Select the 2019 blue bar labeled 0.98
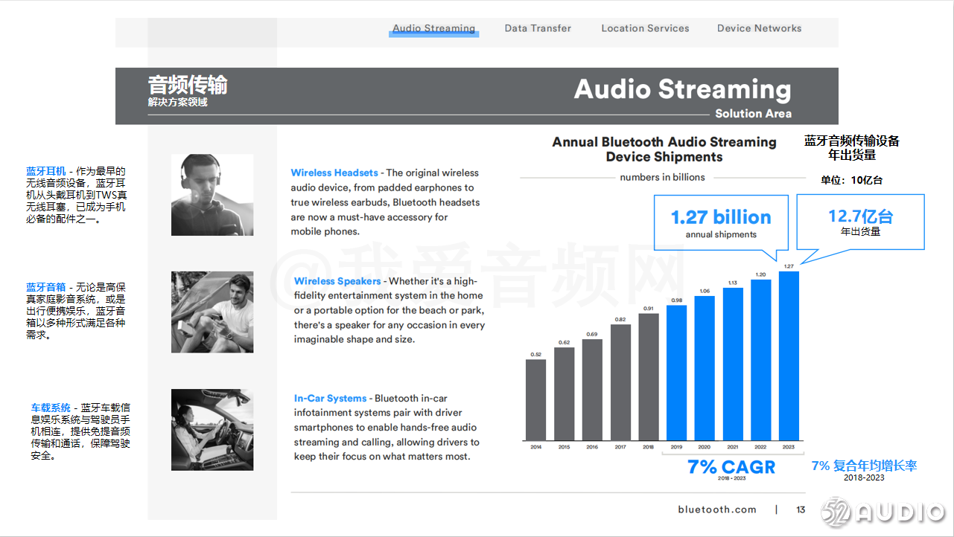Image resolution: width=954 pixels, height=537 pixels. pos(676,373)
